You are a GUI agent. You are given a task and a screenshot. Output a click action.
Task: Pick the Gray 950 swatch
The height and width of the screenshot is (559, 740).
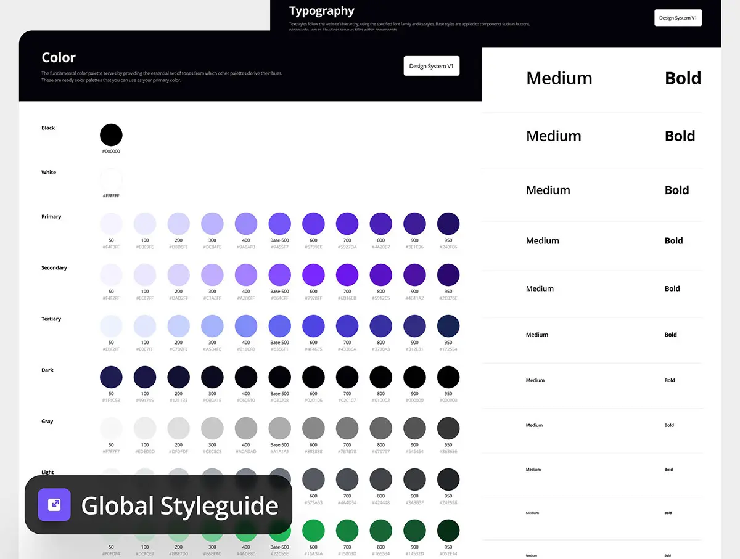point(448,428)
